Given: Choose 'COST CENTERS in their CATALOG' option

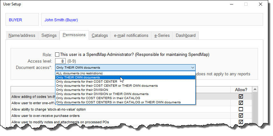Looking at the screenshot, I should click(102, 98).
